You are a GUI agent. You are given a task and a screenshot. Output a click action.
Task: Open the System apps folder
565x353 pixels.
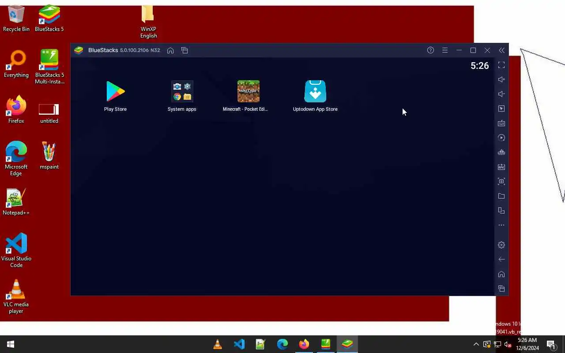pyautogui.click(x=182, y=96)
